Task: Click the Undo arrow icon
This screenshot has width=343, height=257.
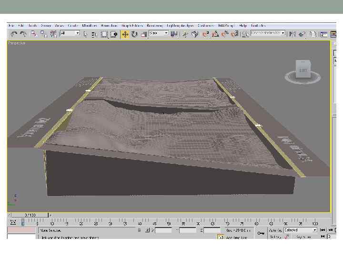Action: pos(14,34)
